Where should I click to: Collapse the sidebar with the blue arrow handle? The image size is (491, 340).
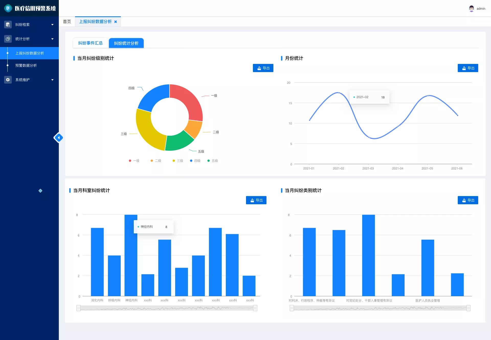pos(59,138)
